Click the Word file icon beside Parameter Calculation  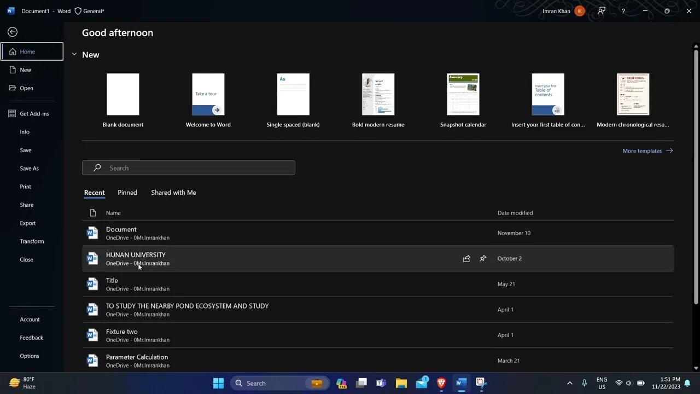[92, 360]
